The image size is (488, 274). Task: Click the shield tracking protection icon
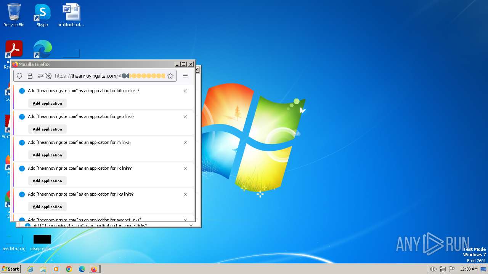pyautogui.click(x=19, y=76)
